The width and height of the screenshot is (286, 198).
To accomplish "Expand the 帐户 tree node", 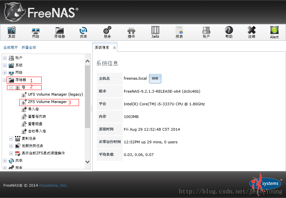I will point(5,58).
